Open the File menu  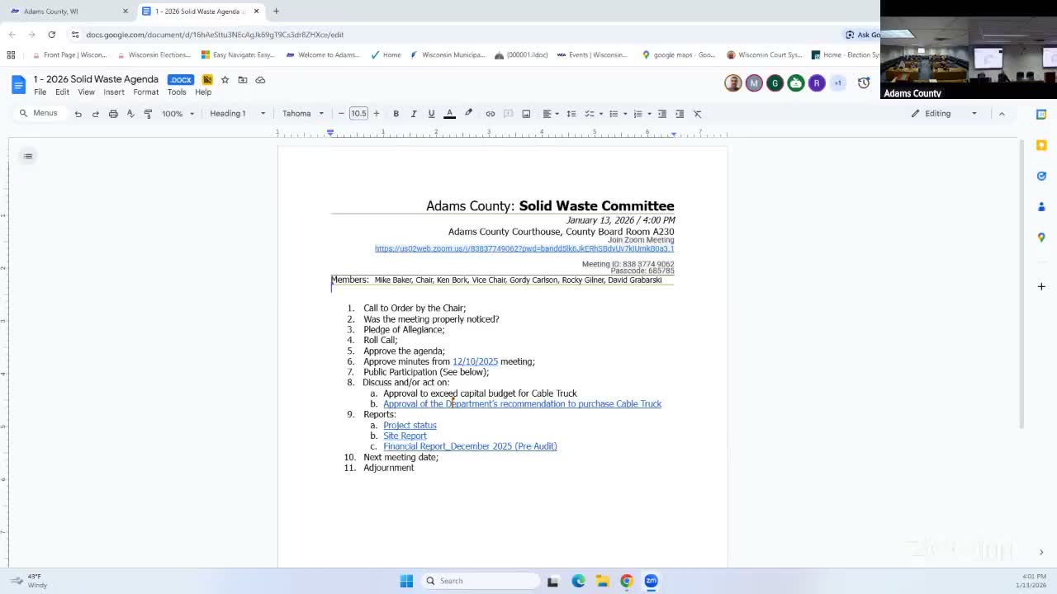pyautogui.click(x=39, y=92)
